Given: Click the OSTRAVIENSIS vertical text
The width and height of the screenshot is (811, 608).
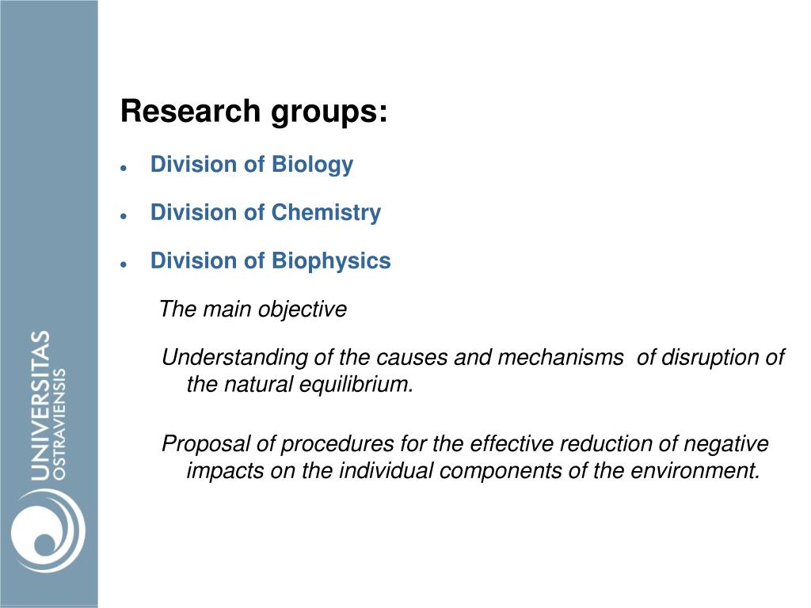Looking at the screenshot, I should click(x=60, y=424).
